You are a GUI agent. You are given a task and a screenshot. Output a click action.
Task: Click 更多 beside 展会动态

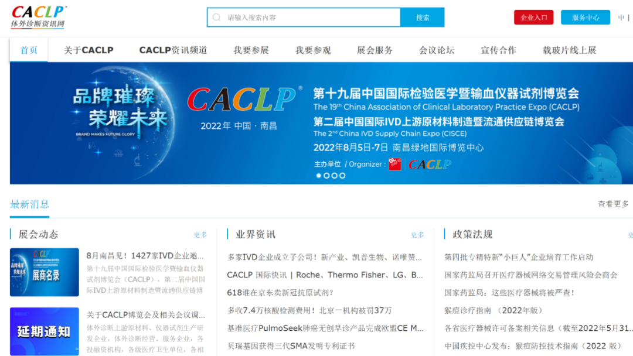(x=200, y=235)
